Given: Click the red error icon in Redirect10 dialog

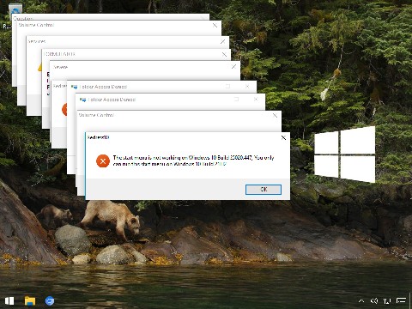Looking at the screenshot, I should tap(103, 161).
